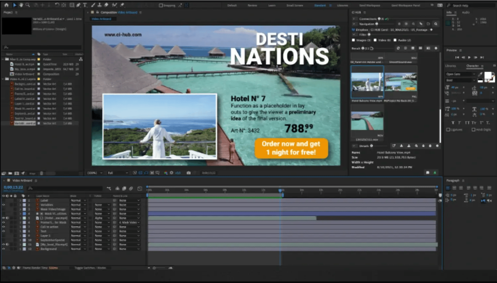
Task: Select the Puppet Pin tool
Action: pos(122,5)
